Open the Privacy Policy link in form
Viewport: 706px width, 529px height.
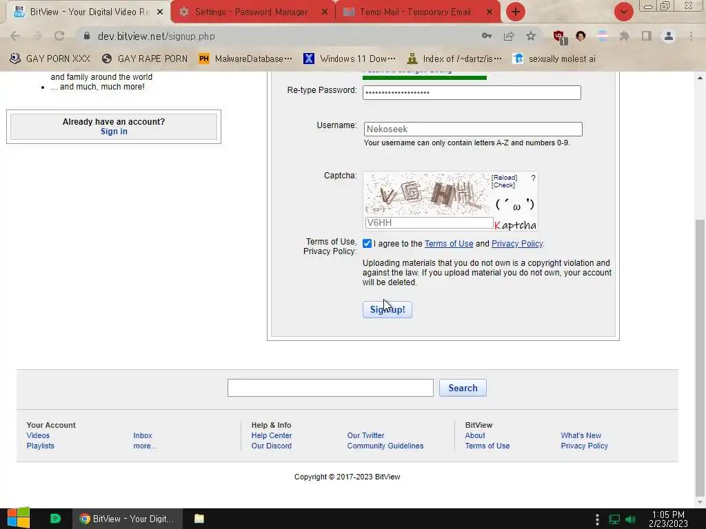(x=517, y=243)
